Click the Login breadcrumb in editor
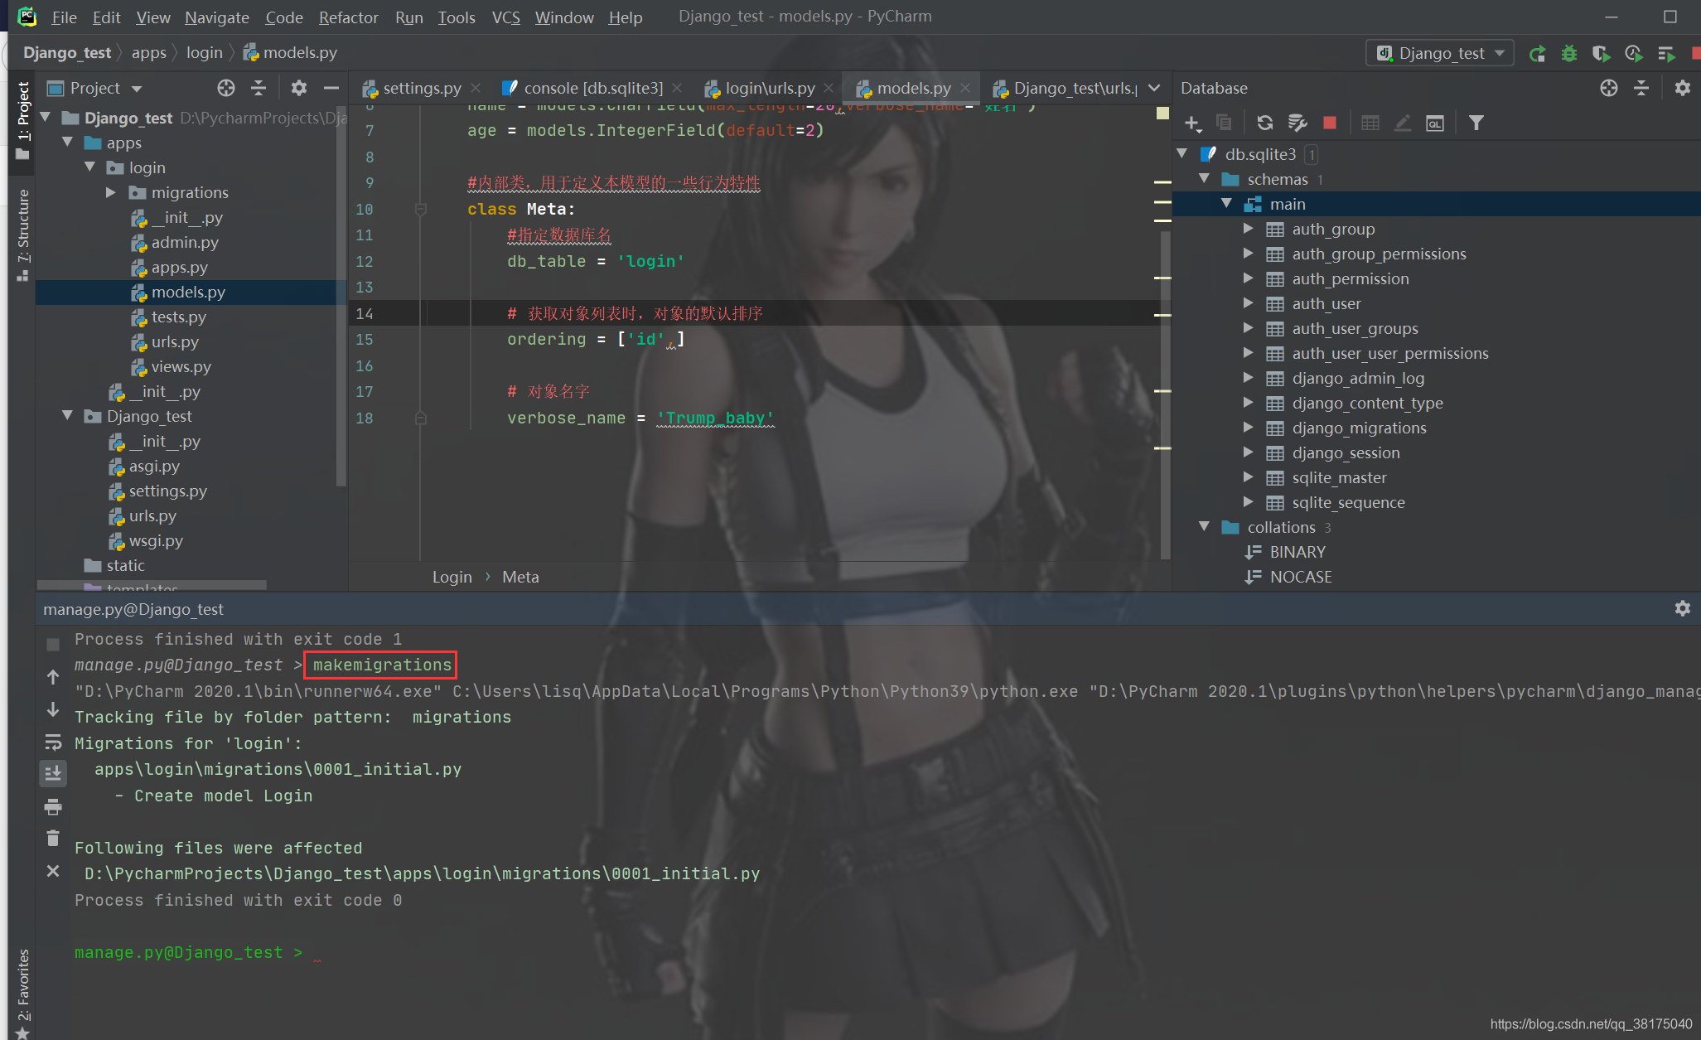The width and height of the screenshot is (1701, 1040). pyautogui.click(x=452, y=577)
